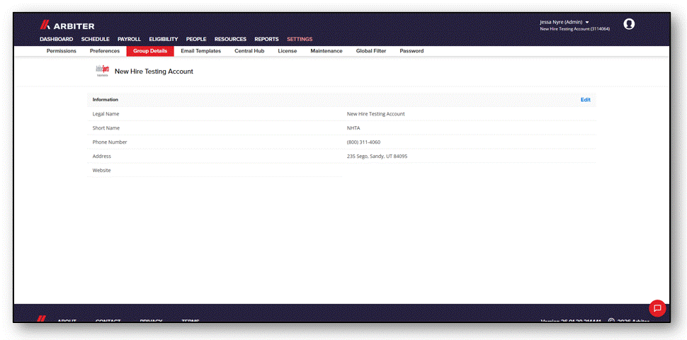687x340 pixels.
Task: Click the New Hire Testing Account logo thumbnail
Action: click(103, 71)
